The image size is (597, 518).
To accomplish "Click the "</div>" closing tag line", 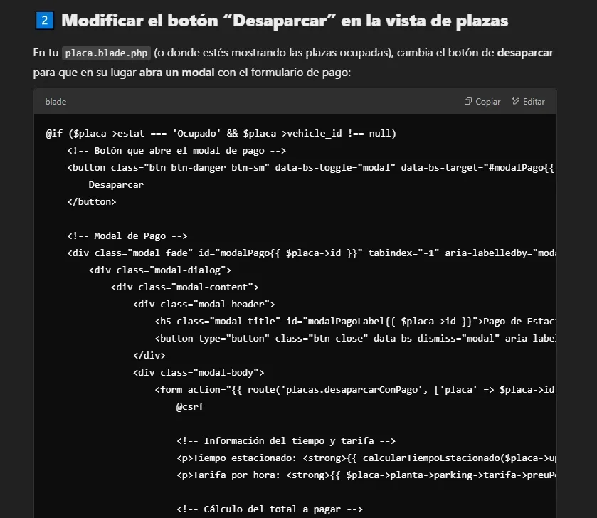I will tap(149, 356).
